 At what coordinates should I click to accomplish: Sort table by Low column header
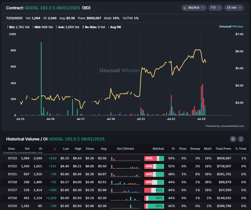[x=66, y=149]
